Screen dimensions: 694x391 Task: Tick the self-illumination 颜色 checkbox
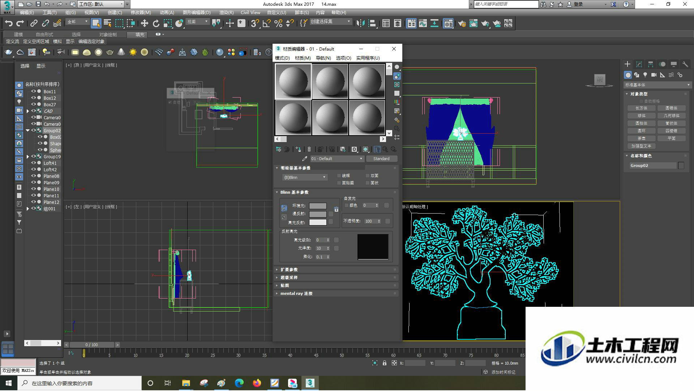tap(347, 205)
